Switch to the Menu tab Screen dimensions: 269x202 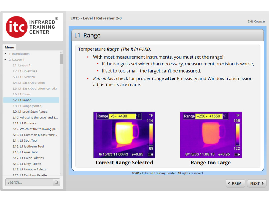coord(9,47)
